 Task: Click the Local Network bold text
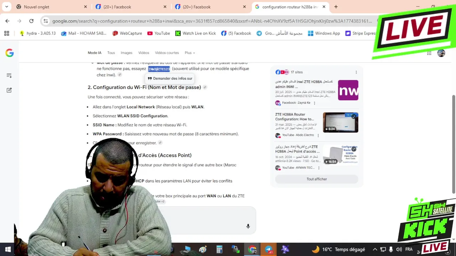click(x=141, y=107)
